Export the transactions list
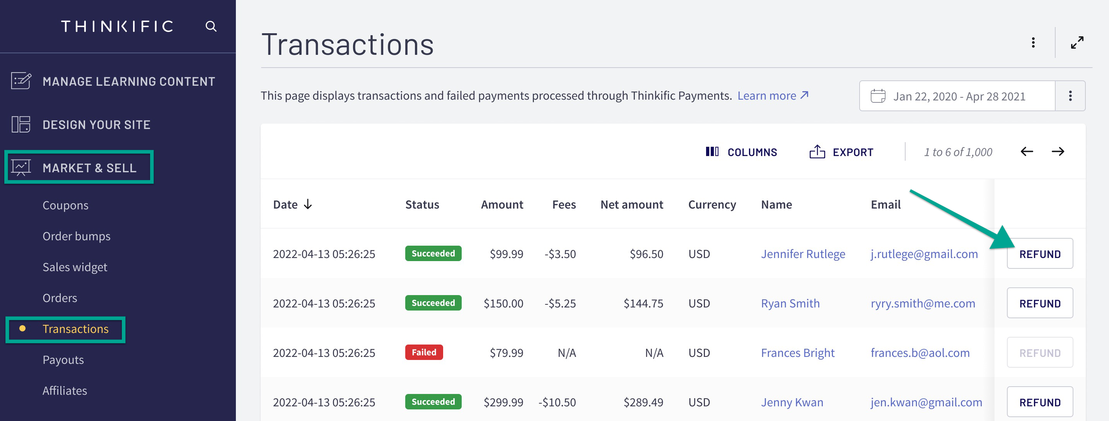The width and height of the screenshot is (1109, 421). 841,152
